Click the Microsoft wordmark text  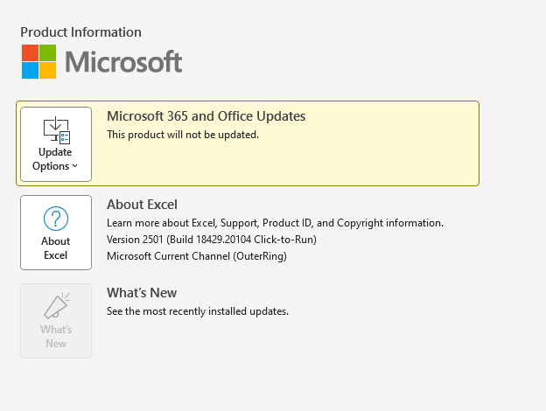[x=123, y=62]
